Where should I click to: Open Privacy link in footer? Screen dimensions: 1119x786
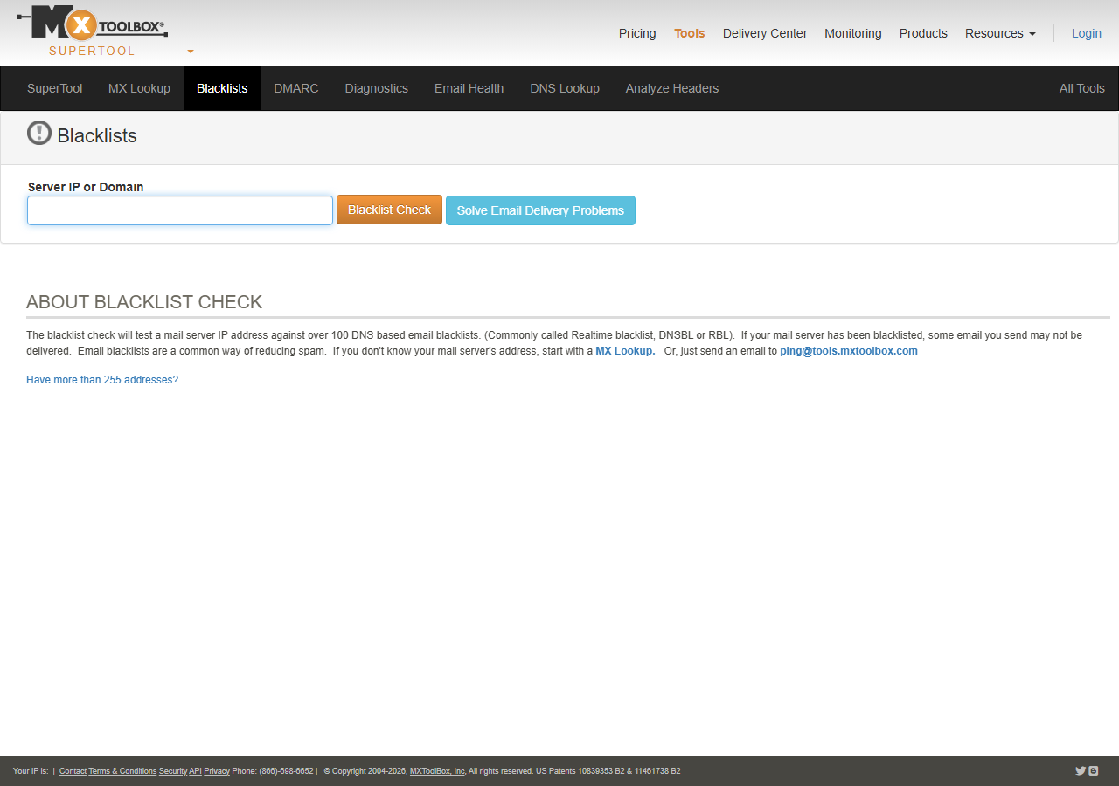point(217,771)
